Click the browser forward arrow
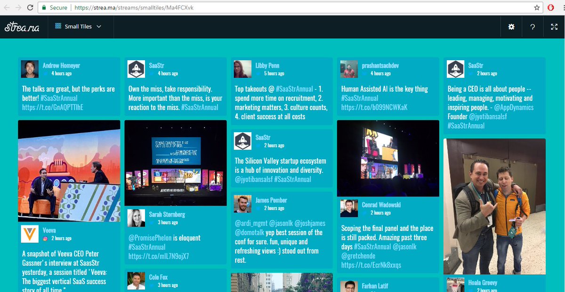The width and height of the screenshot is (565, 292). coord(18,8)
